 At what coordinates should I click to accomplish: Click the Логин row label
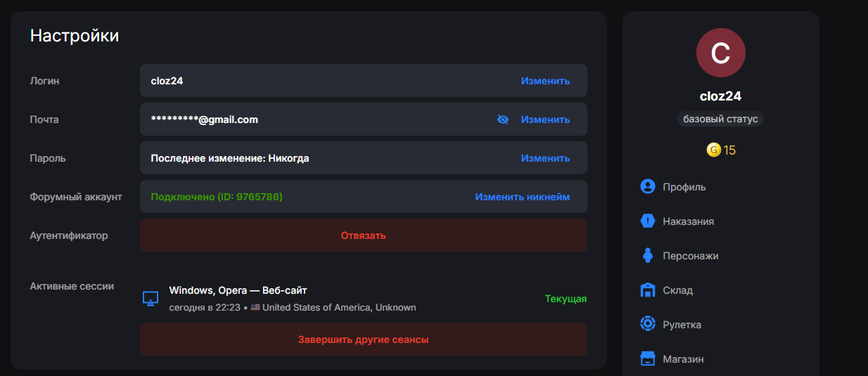click(44, 81)
